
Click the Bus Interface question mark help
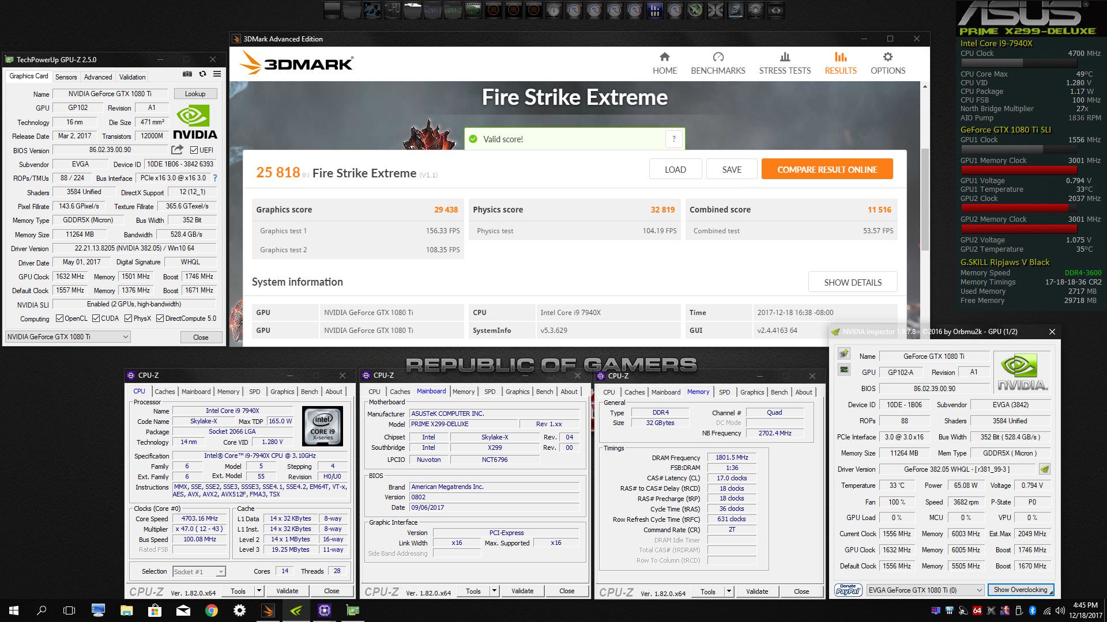coord(215,178)
